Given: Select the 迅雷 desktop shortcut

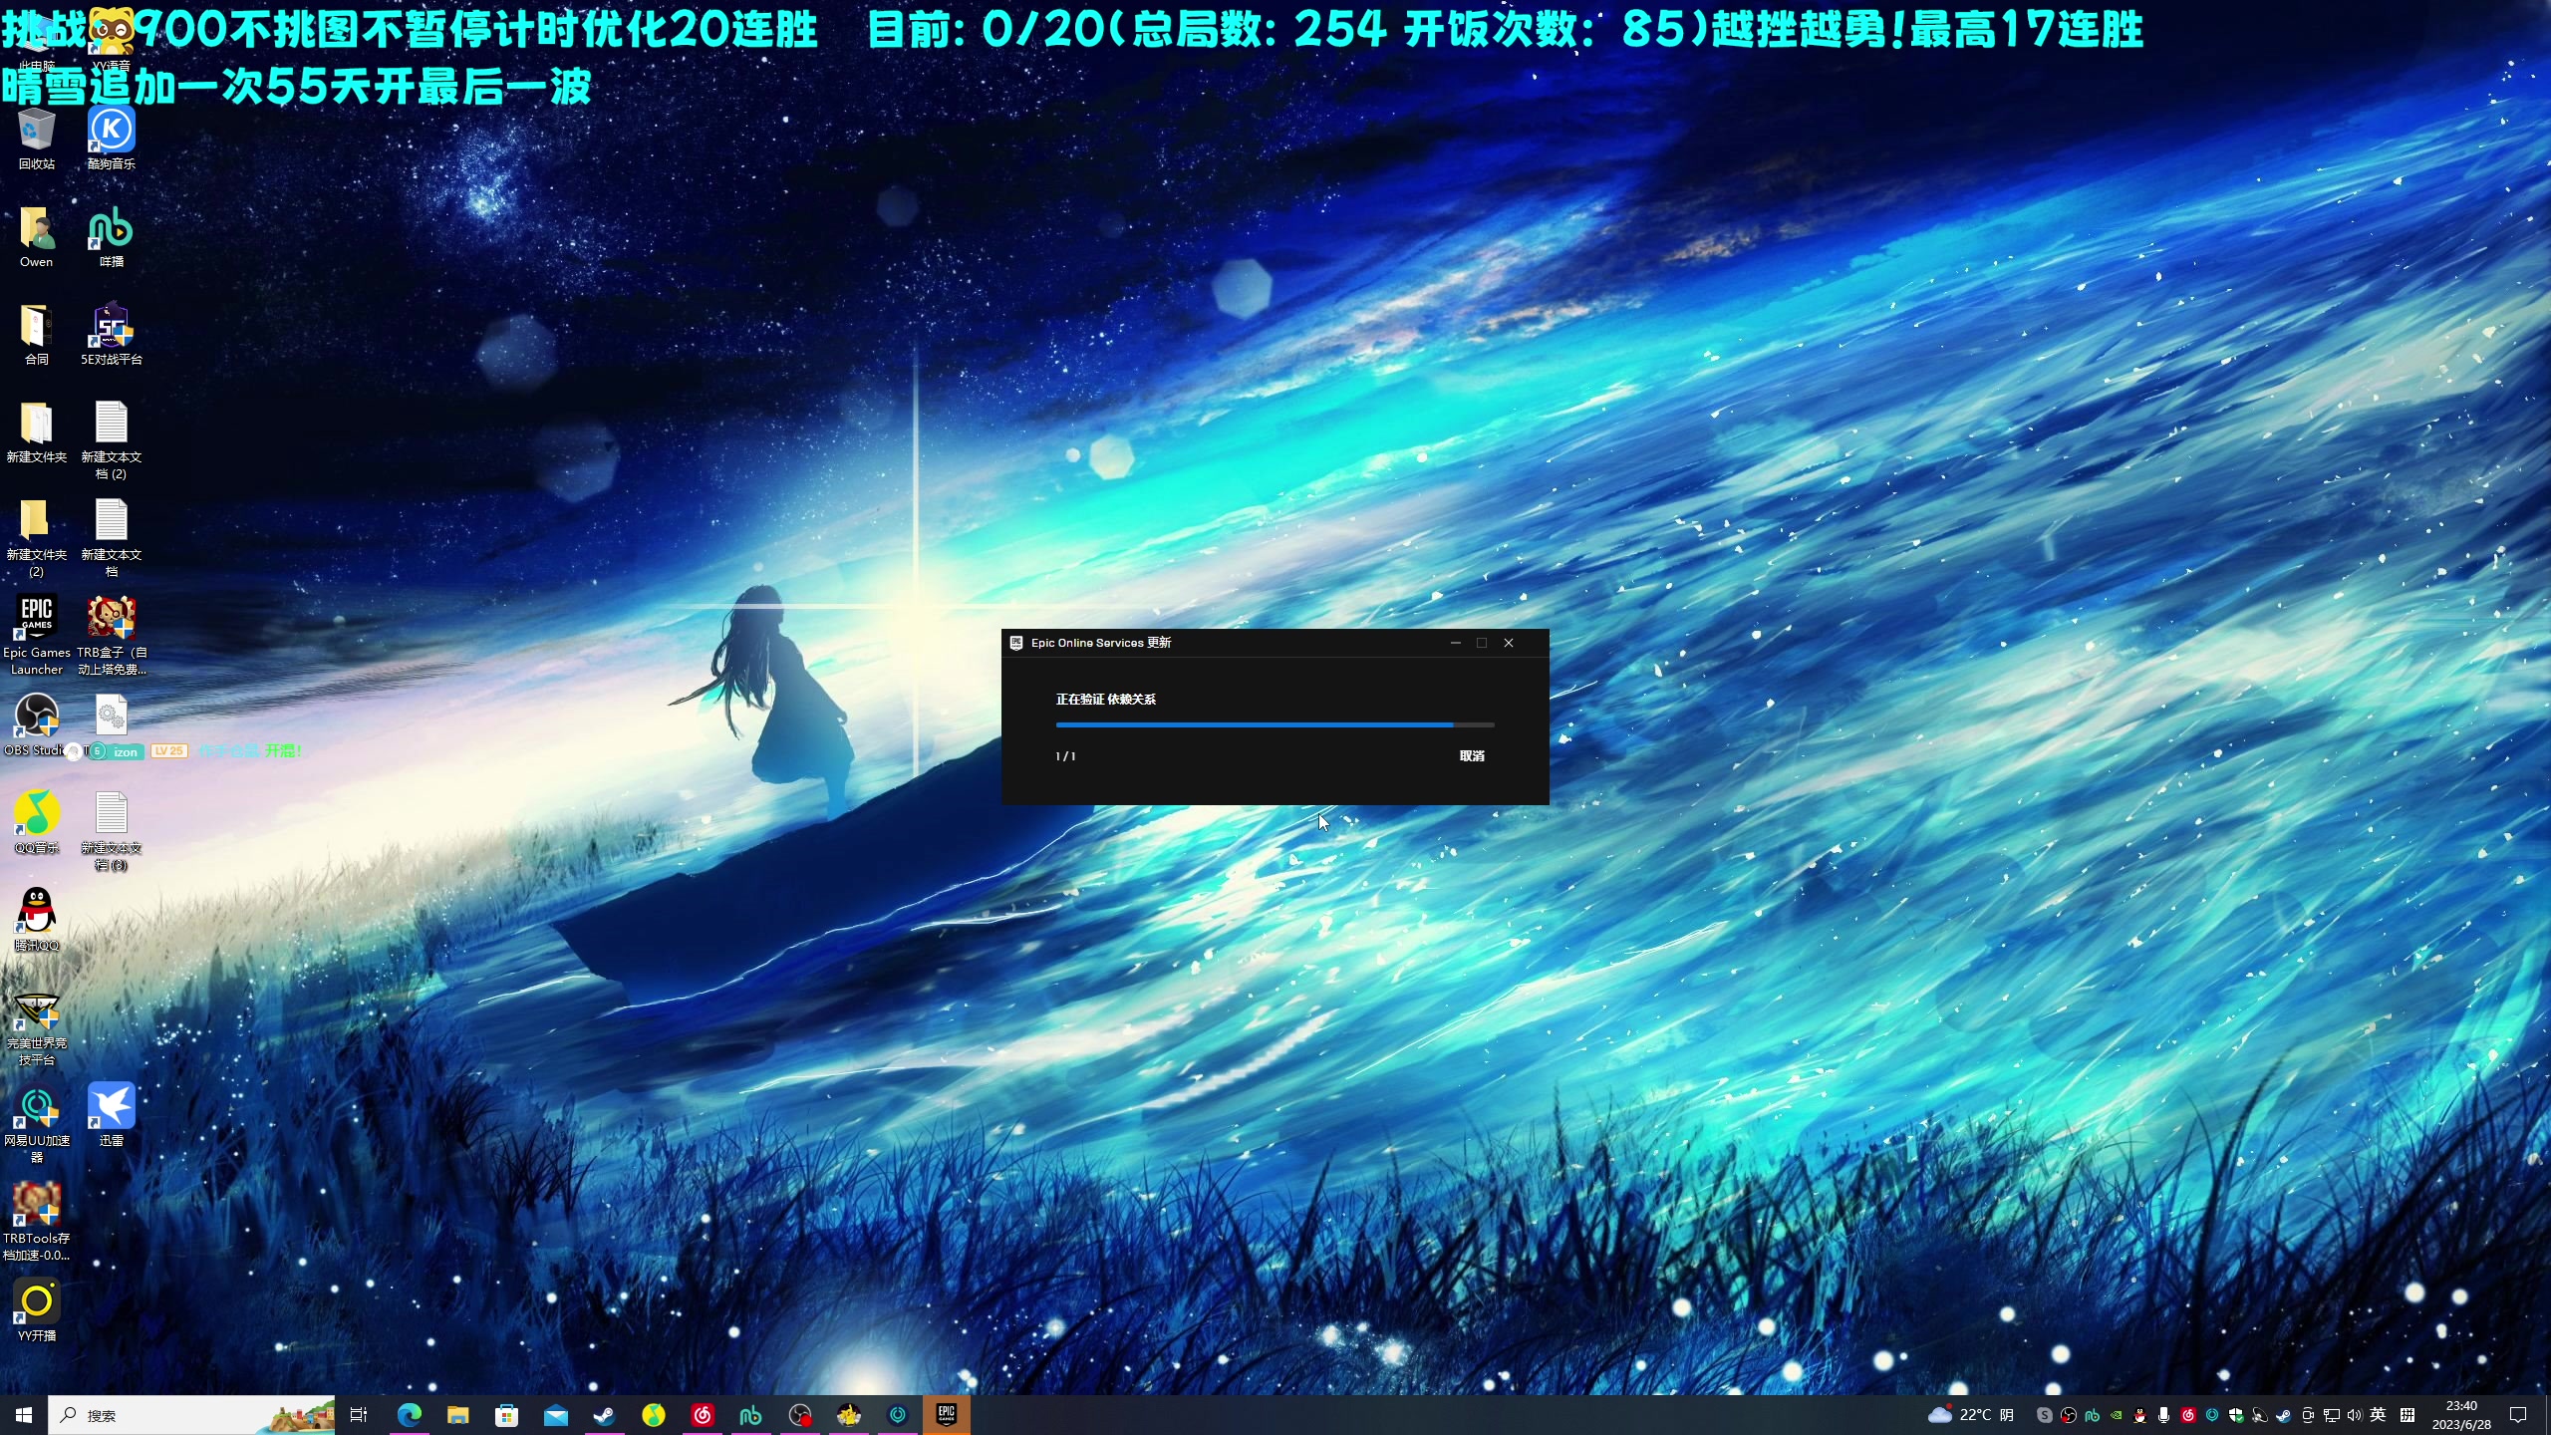Looking at the screenshot, I should (111, 1116).
